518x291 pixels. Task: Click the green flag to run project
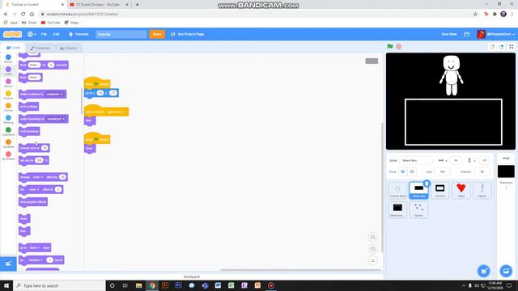[x=390, y=47]
